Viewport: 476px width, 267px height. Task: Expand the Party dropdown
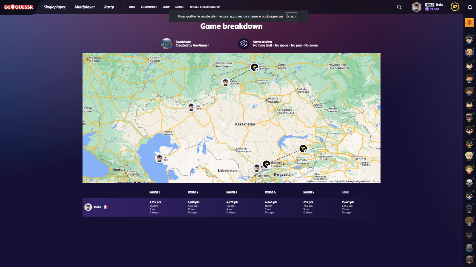click(111, 7)
